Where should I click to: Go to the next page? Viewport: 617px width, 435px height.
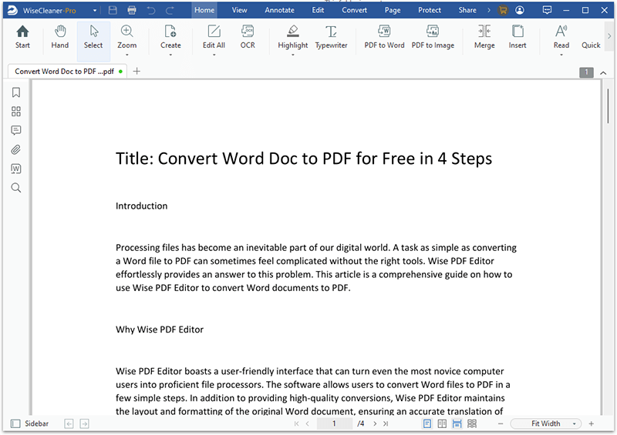pyautogui.click(x=375, y=423)
